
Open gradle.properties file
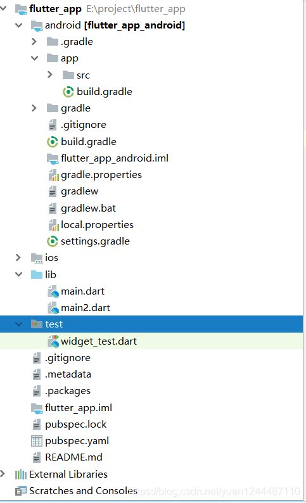tap(101, 175)
